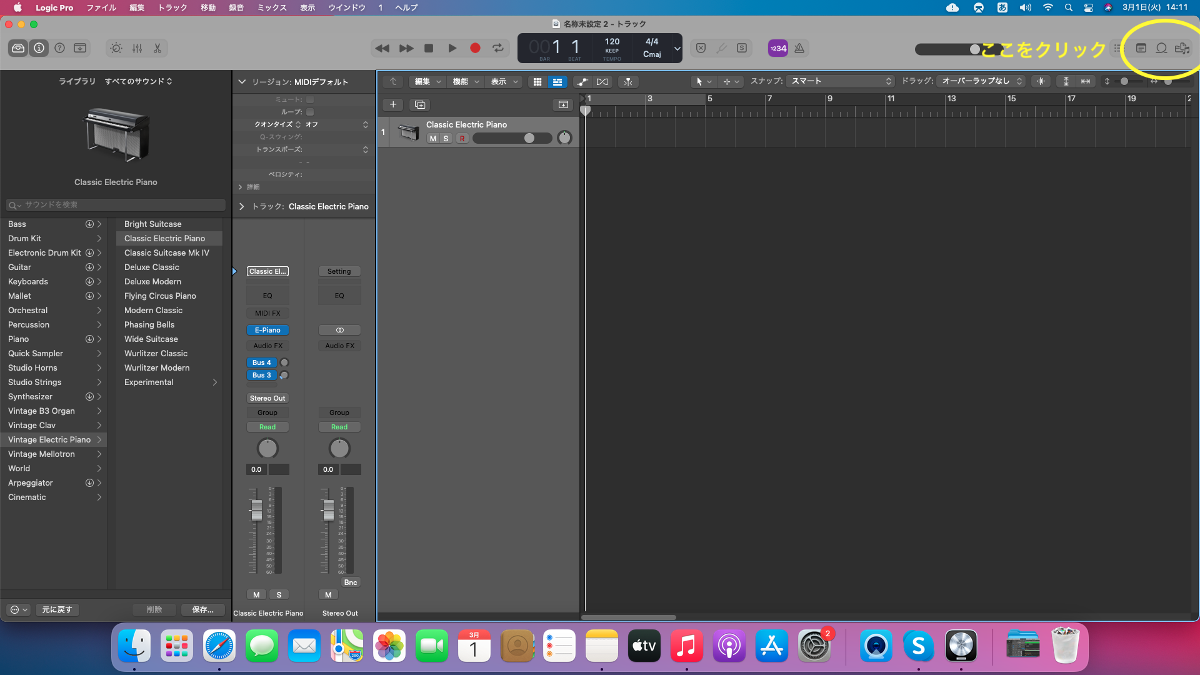Screen dimensions: 1200x675
Task: Open ヘルプ in the menu bar
Action: [406, 7]
